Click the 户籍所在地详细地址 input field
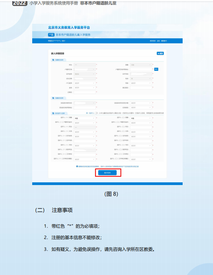This screenshot has width=213, height=275. point(141,69)
